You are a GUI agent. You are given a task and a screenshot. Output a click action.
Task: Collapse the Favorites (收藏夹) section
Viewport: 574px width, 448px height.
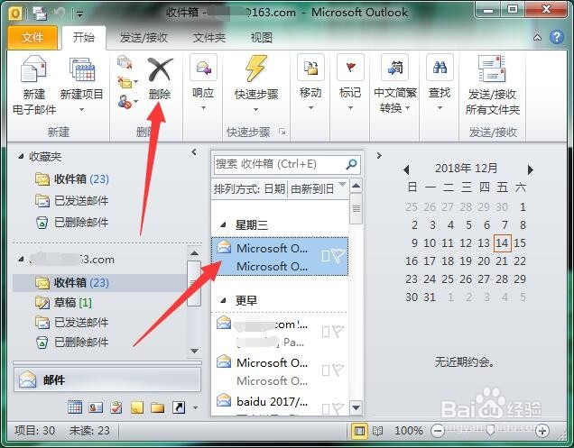click(x=21, y=157)
